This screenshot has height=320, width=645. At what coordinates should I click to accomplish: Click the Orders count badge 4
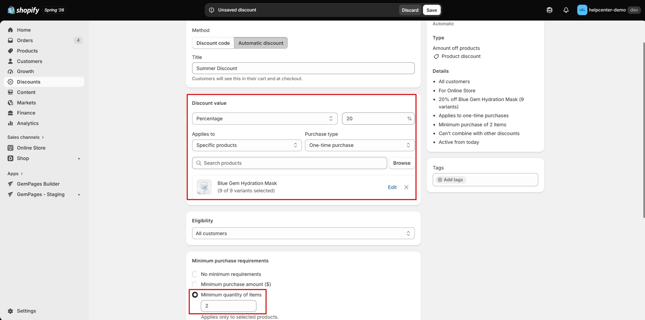point(78,40)
